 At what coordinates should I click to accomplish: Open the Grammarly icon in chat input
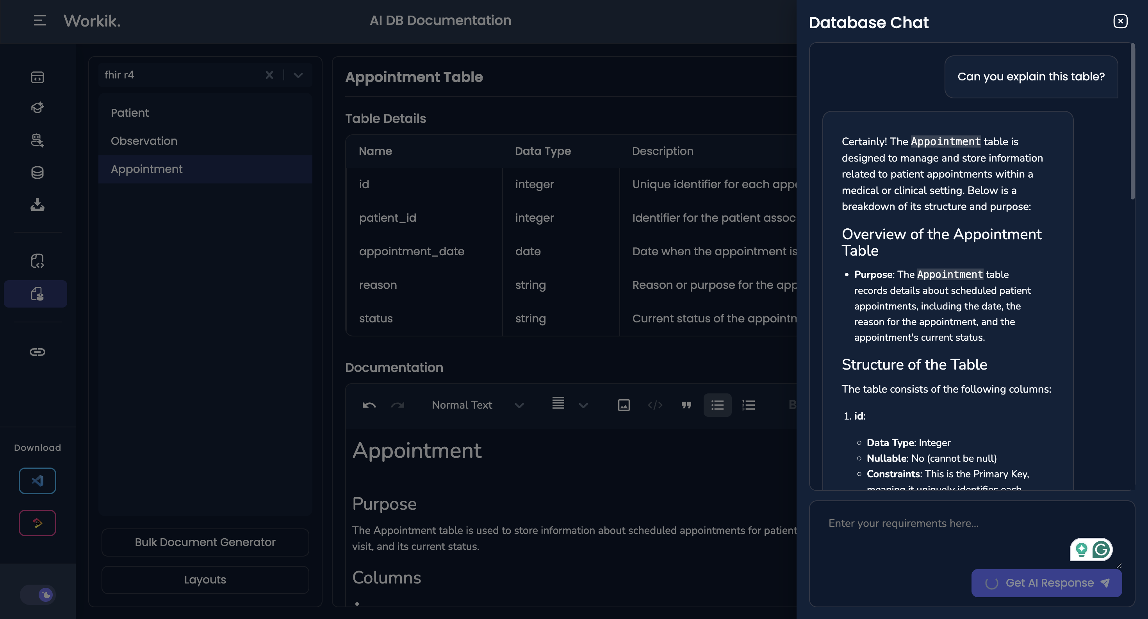point(1101,550)
